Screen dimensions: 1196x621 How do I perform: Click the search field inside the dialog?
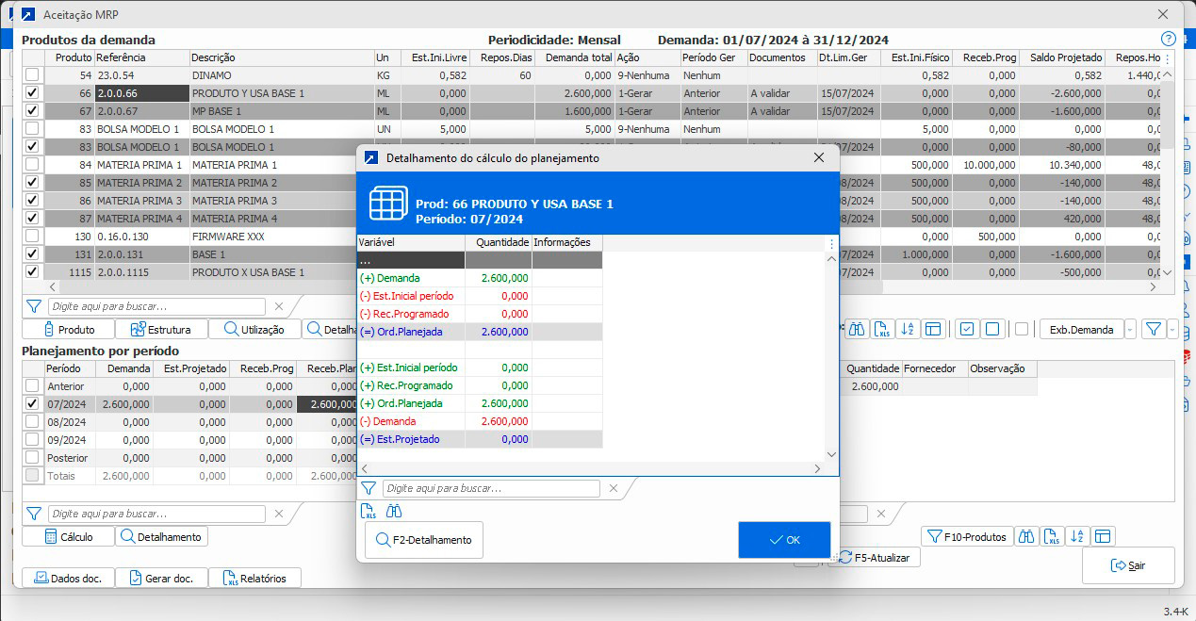tap(490, 487)
